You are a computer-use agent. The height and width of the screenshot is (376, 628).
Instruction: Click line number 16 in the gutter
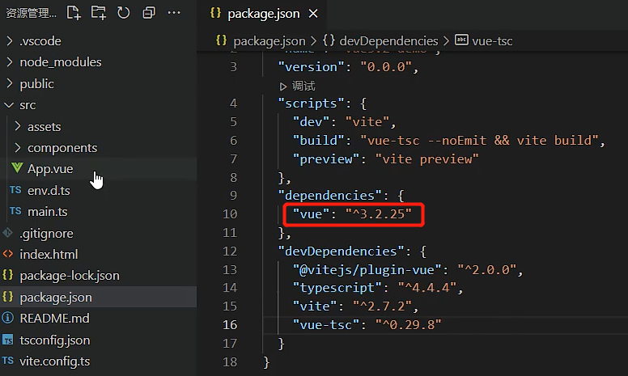(x=230, y=325)
